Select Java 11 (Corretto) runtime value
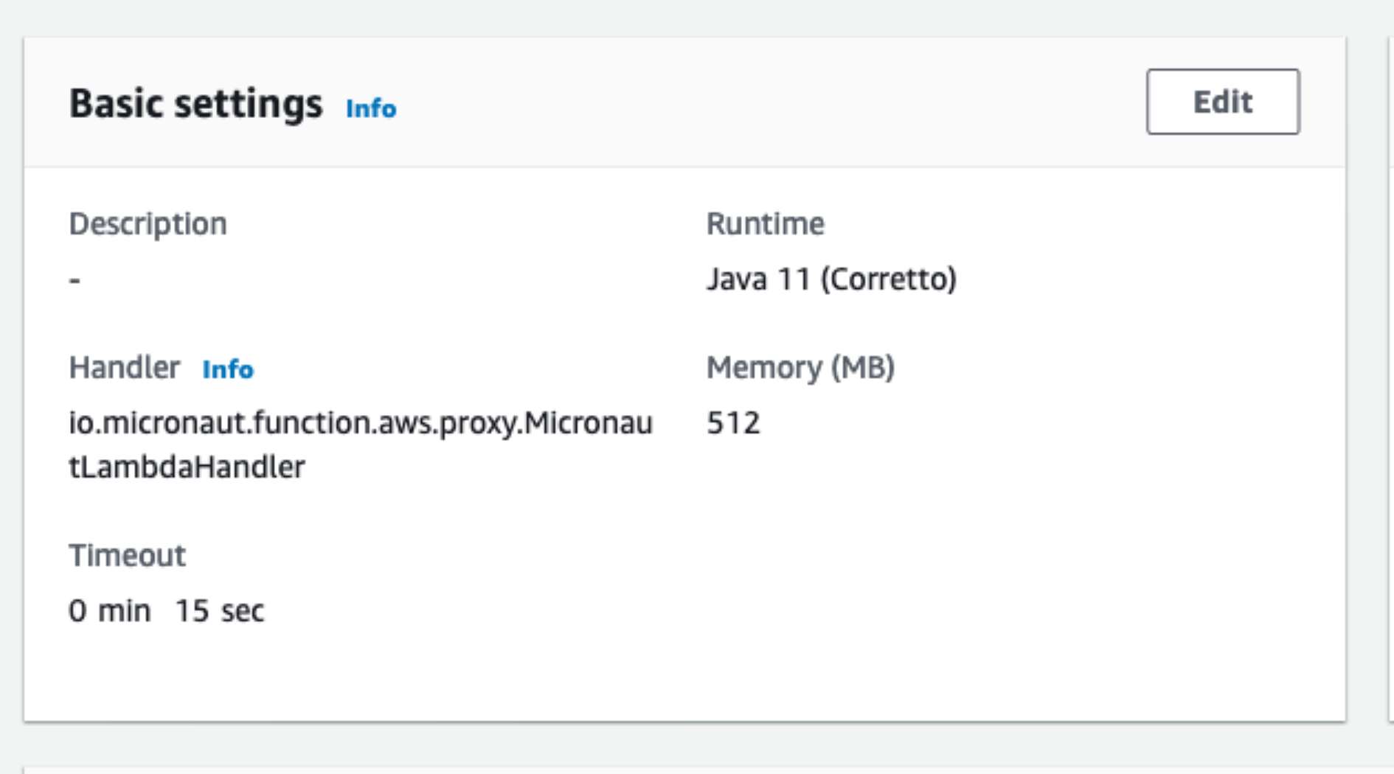The image size is (1394, 774). click(831, 279)
